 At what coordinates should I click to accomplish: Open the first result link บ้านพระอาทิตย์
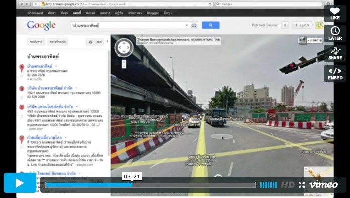tap(40, 66)
